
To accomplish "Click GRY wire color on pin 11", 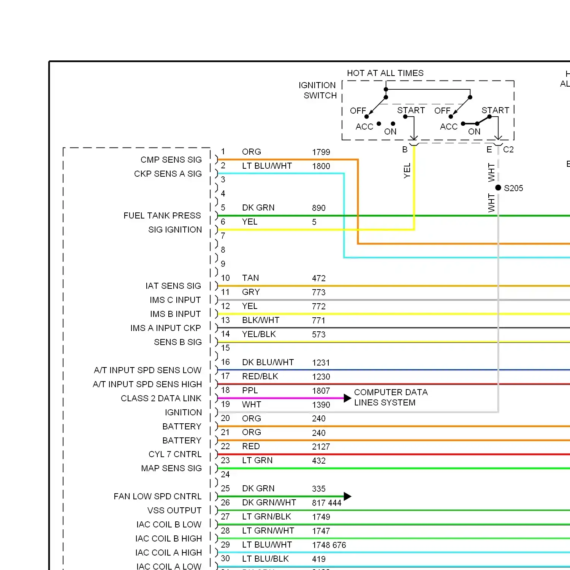I will pyautogui.click(x=251, y=292).
